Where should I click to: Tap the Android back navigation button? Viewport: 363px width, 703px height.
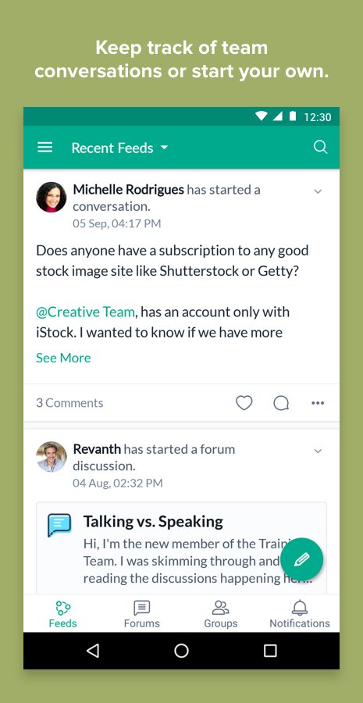click(93, 651)
